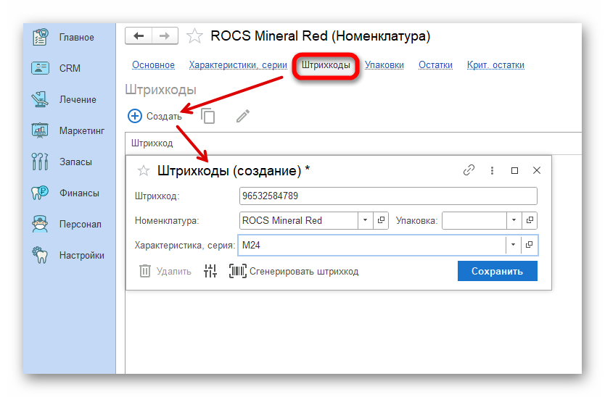
Task: Switch to Характеристики, серии tab
Action: click(x=238, y=65)
